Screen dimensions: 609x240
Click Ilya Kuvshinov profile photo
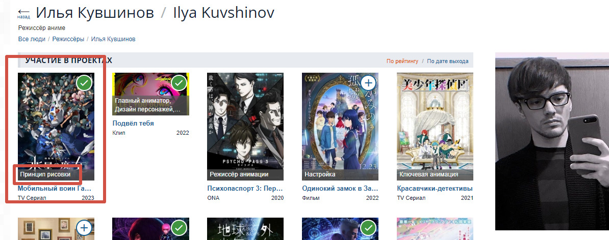pos(552,141)
